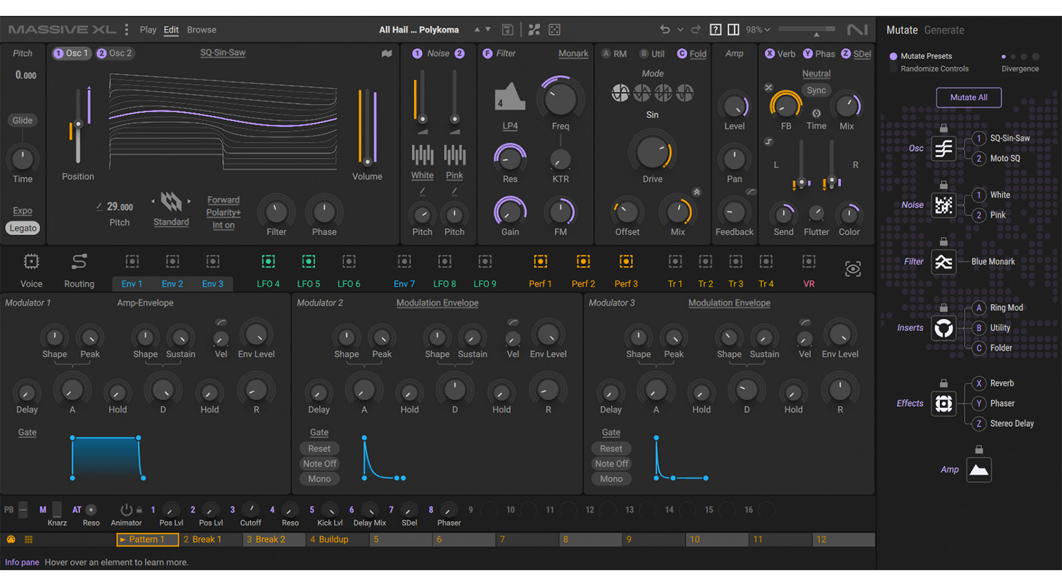Toggle the side panel layout icon
Viewport: 1062px width, 586px height.
pyautogui.click(x=734, y=30)
